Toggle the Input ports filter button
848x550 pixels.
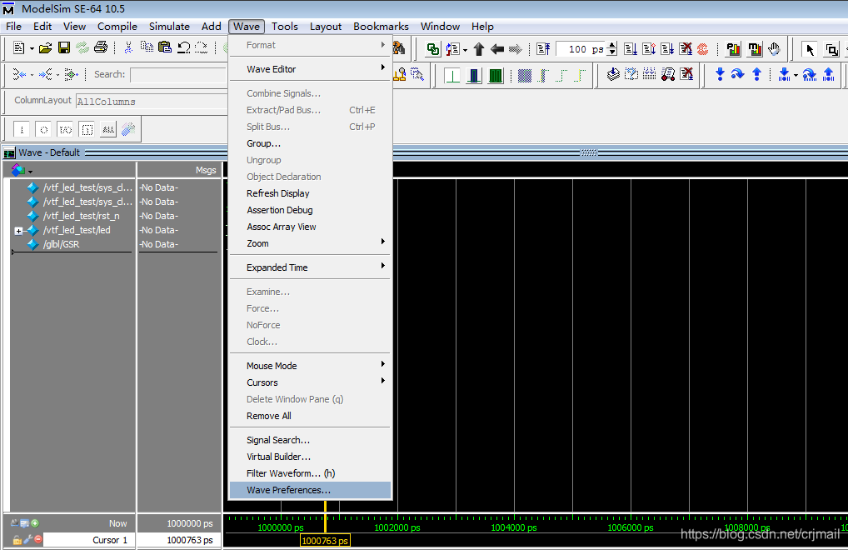(22, 129)
